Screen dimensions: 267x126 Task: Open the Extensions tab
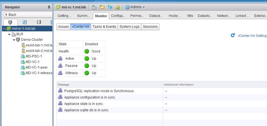click(x=260, y=16)
